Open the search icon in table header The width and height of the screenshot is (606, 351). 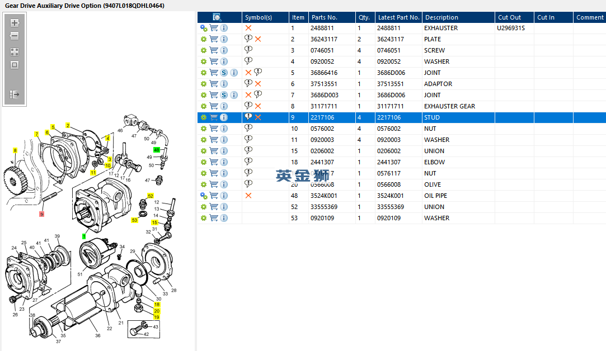(217, 17)
